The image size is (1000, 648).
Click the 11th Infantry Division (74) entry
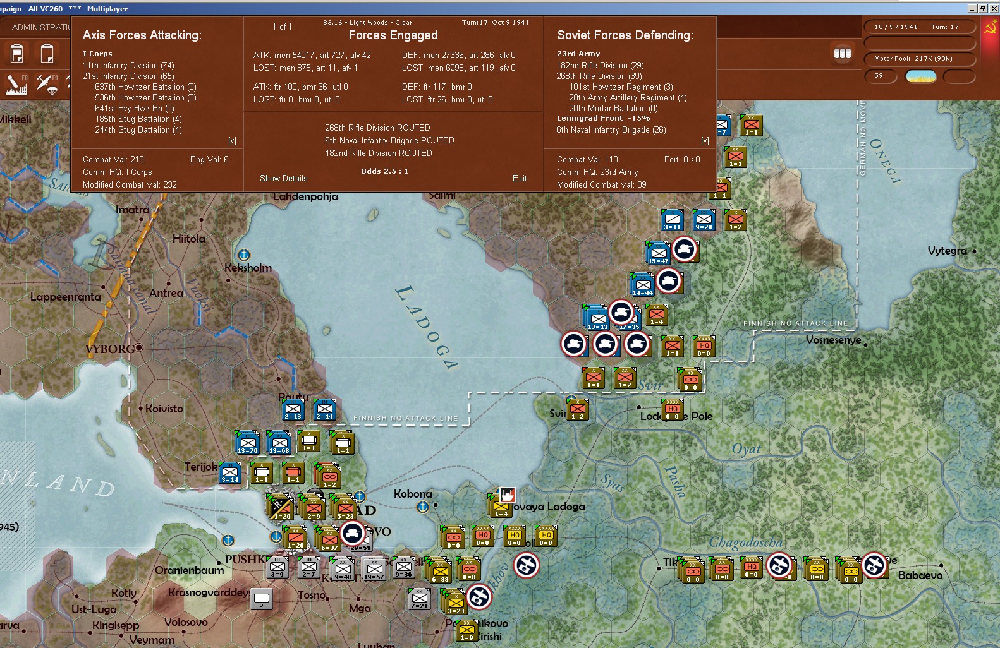(x=128, y=65)
